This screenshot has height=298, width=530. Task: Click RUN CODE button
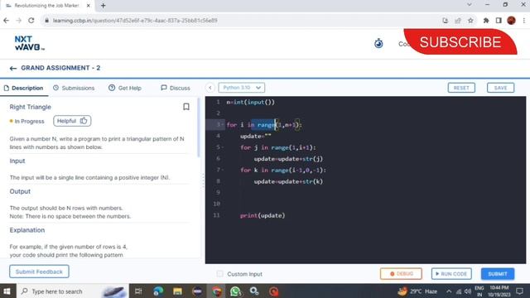(x=451, y=274)
